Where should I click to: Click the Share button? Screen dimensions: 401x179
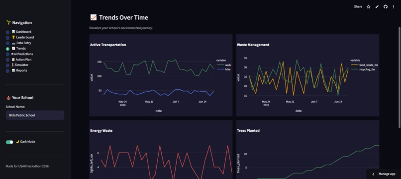point(358,6)
